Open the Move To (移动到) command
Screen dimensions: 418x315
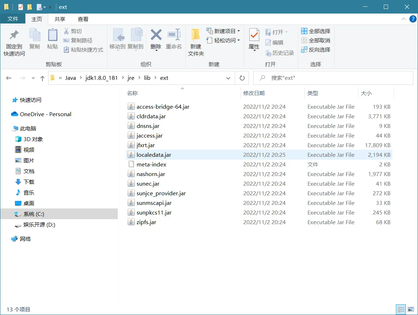[117, 39]
